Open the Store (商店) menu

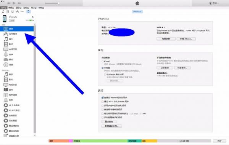coord(34,8)
